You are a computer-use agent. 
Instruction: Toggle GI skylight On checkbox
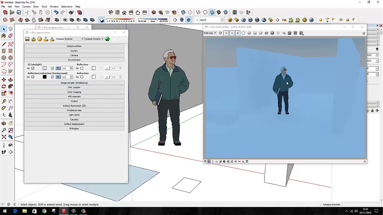coord(33,68)
